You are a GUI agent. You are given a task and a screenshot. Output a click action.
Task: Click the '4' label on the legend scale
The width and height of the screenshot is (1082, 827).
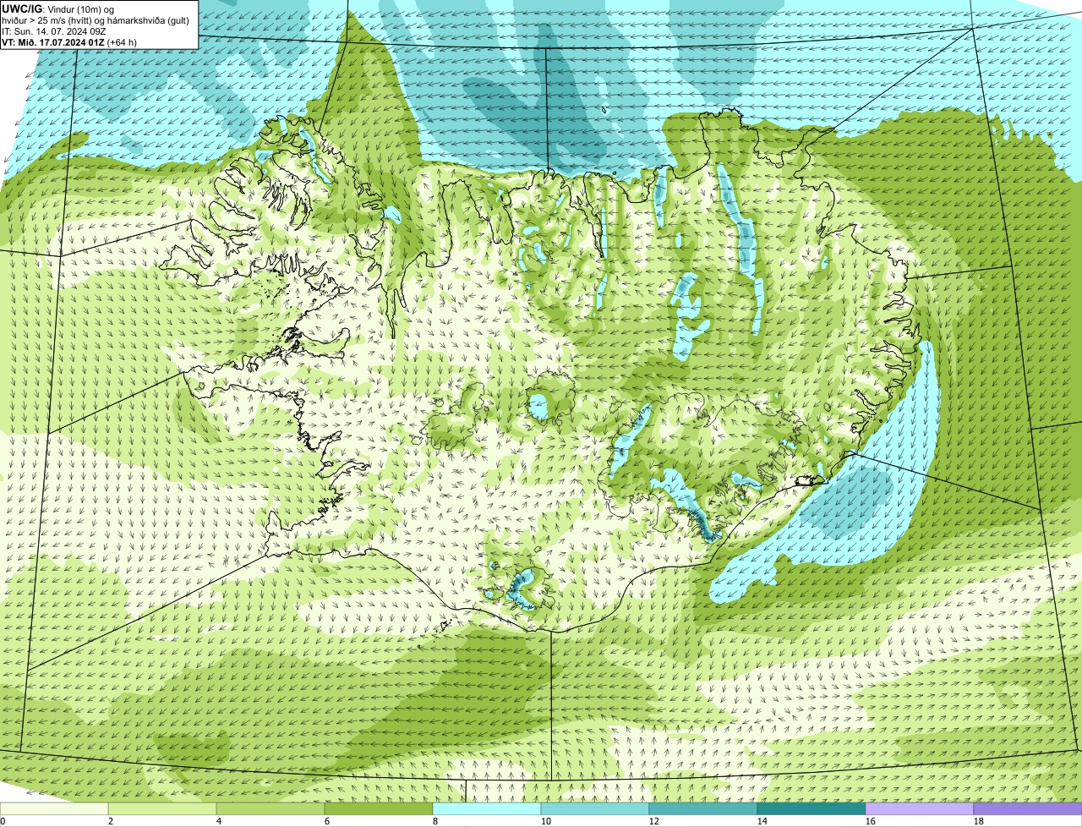(219, 821)
